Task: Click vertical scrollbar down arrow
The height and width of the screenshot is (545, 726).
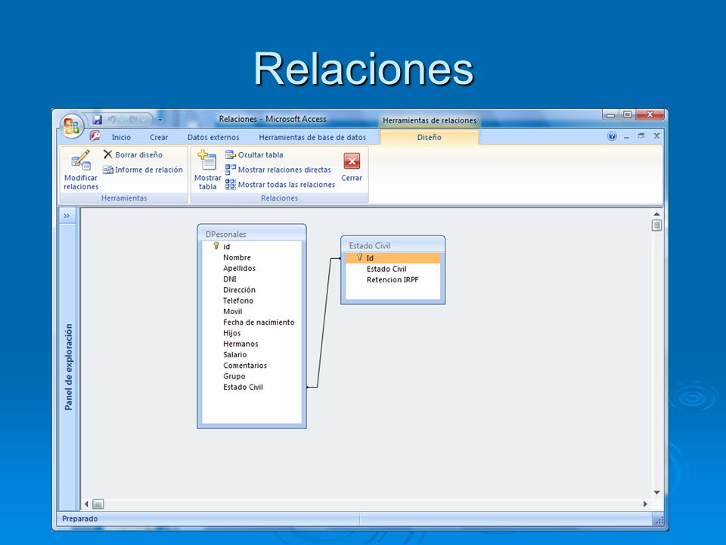Action: pyautogui.click(x=656, y=493)
